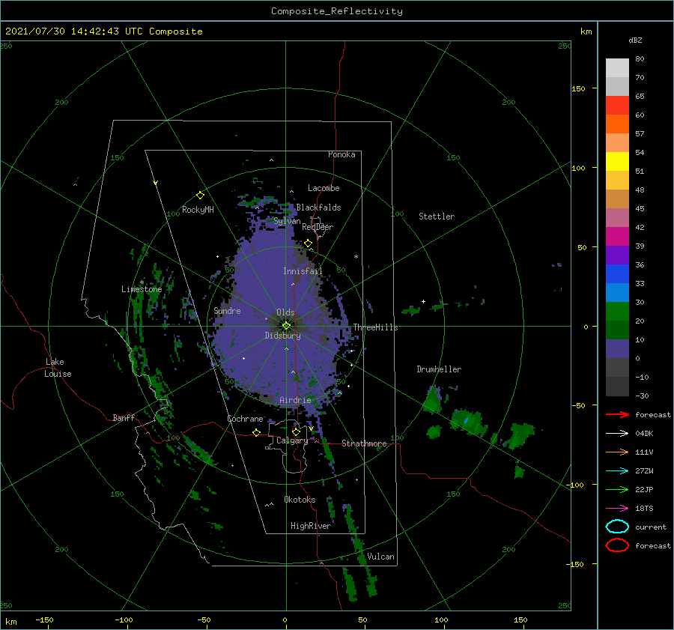674x630 pixels.
Task: Click the Lake Louise label
Action: coord(58,368)
